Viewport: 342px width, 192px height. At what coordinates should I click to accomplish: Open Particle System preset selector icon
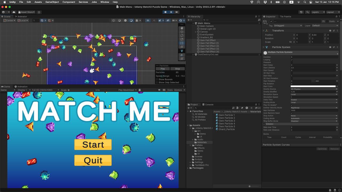click(x=334, y=47)
